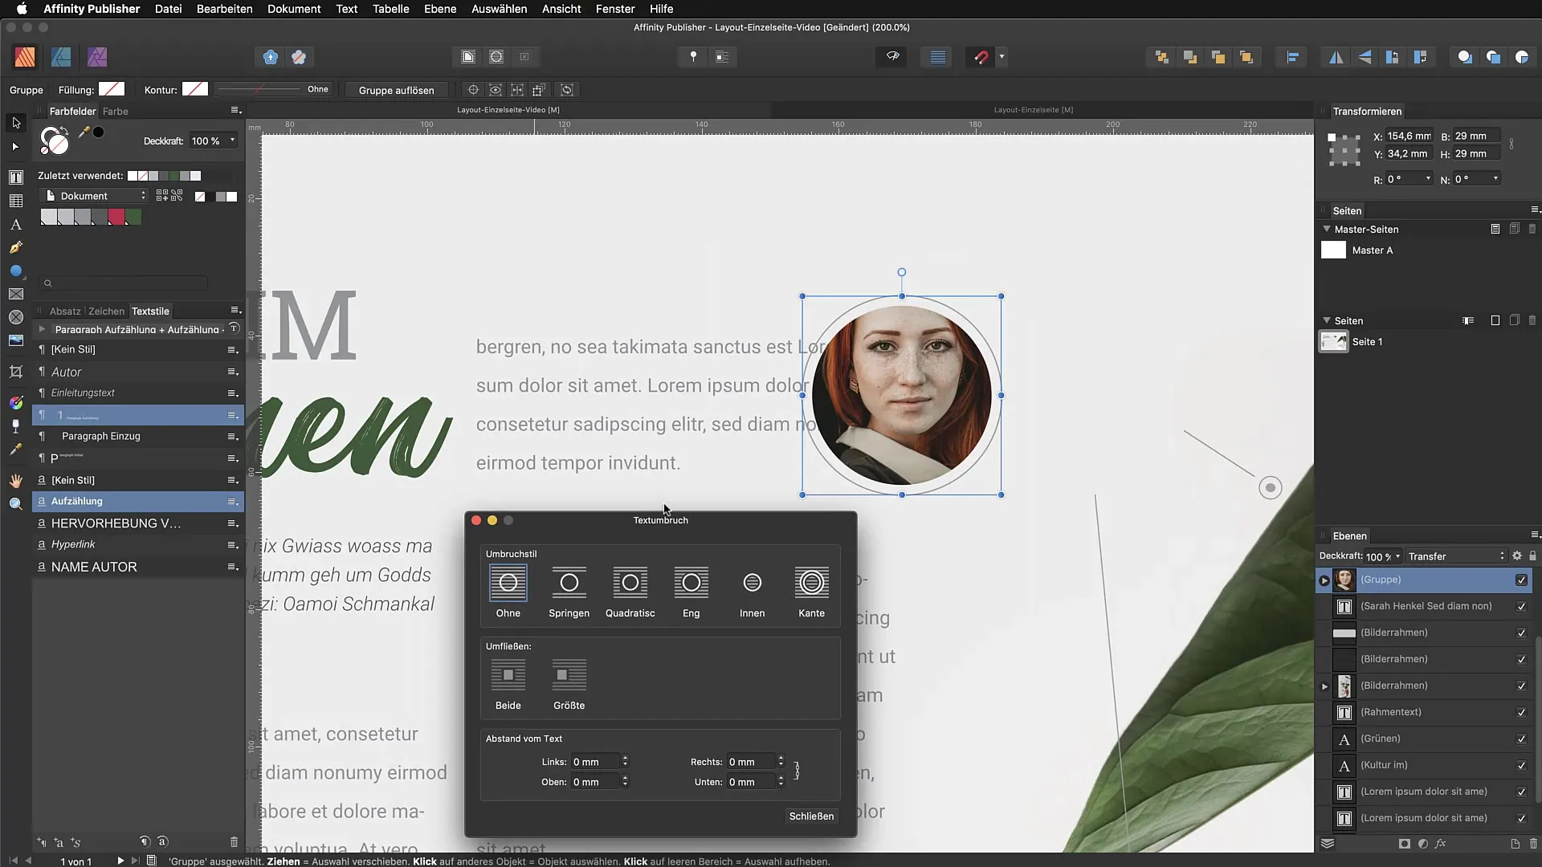Select Eng wrap style
The height and width of the screenshot is (867, 1542).
tap(691, 592)
